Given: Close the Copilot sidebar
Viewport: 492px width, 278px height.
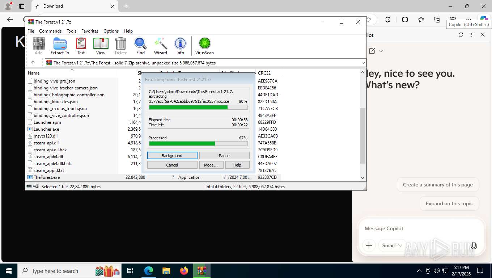Looking at the screenshot, I should pos(483,35).
